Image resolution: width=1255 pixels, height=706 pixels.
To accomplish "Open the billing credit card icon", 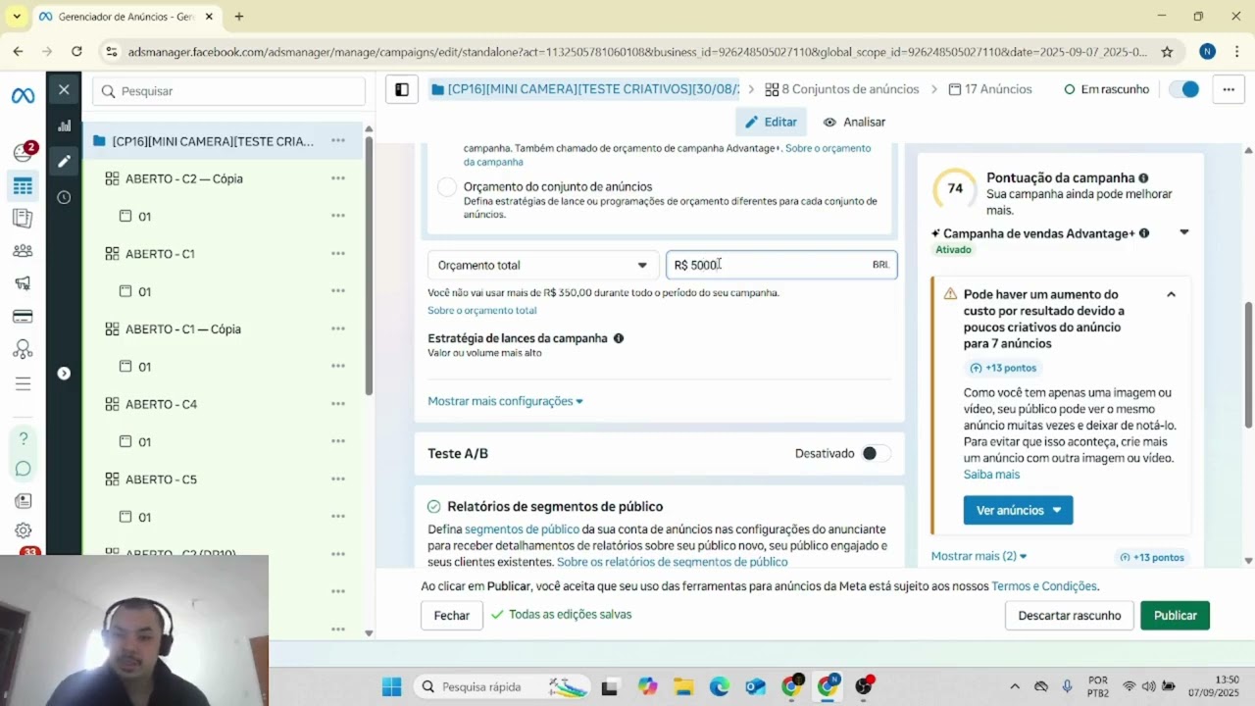I will click(23, 317).
